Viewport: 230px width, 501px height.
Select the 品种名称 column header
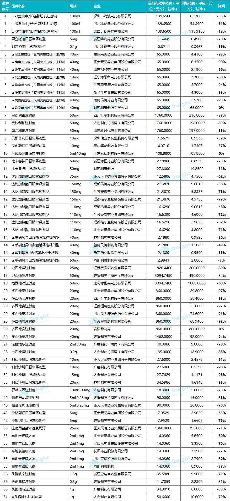[18, 6]
